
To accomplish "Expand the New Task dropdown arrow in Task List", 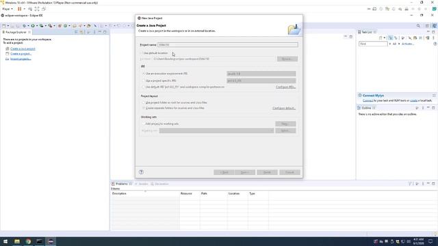I will [385, 38].
